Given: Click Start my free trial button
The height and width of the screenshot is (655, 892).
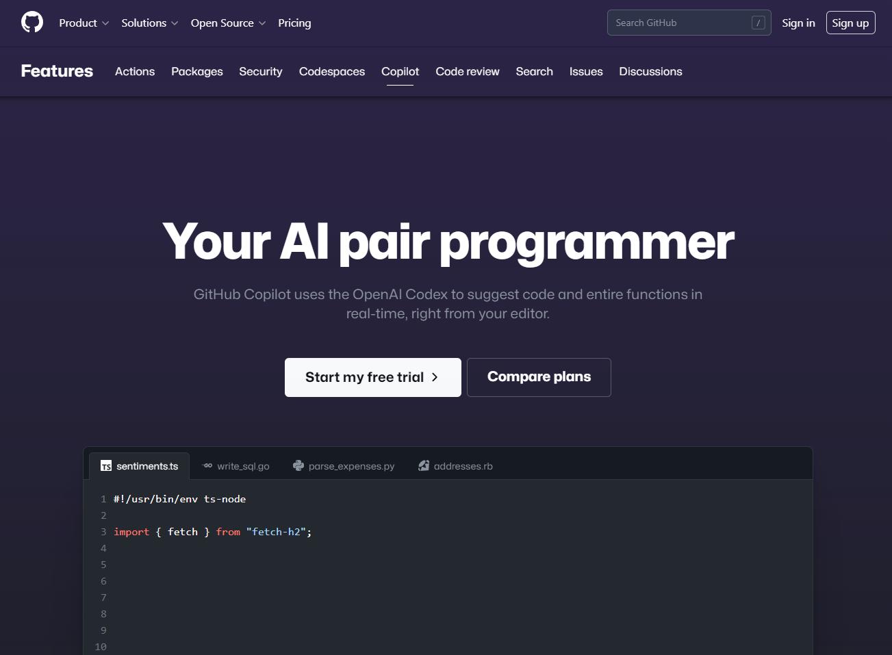Looking at the screenshot, I should tap(373, 377).
